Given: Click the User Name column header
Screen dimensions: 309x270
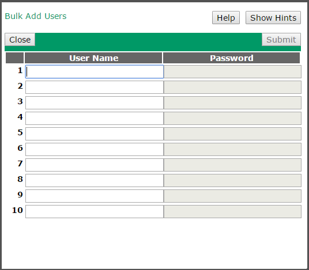Looking at the screenshot, I should pos(93,58).
